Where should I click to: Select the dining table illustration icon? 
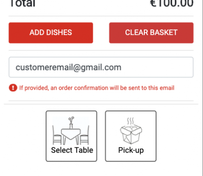tap(71, 131)
